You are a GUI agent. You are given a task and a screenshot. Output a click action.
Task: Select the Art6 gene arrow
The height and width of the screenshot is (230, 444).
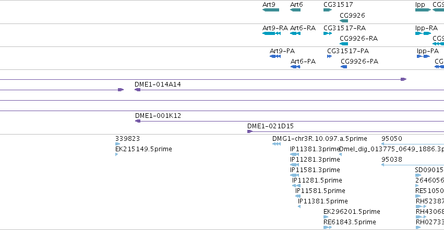295,10
